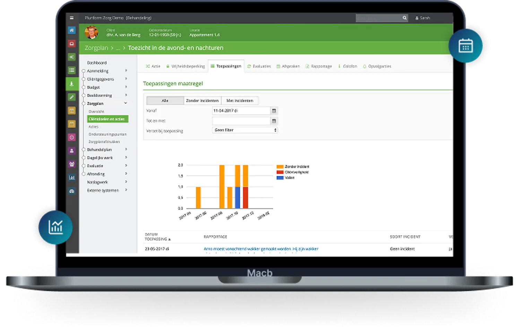Switch to the Evaluaties tab
The height and width of the screenshot is (329, 520).
pyautogui.click(x=259, y=66)
